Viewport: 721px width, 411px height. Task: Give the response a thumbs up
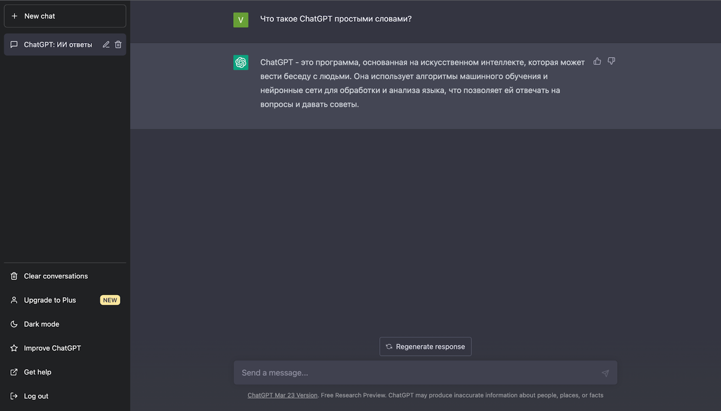pos(597,61)
